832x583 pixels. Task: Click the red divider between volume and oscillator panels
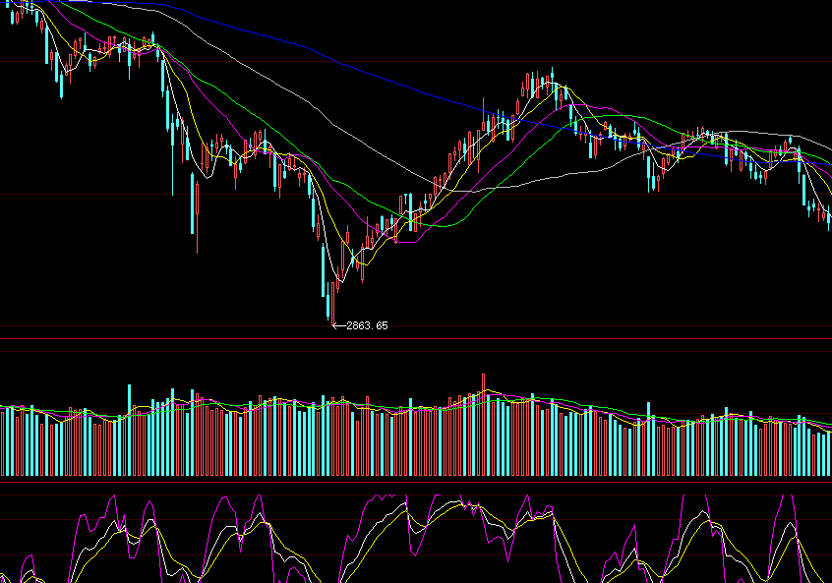click(x=416, y=482)
